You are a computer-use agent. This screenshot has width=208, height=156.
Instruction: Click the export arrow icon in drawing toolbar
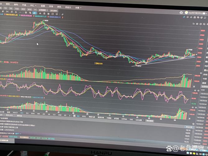point(53,14)
